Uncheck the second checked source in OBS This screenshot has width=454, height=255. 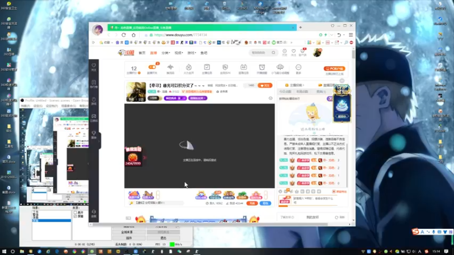(75, 216)
